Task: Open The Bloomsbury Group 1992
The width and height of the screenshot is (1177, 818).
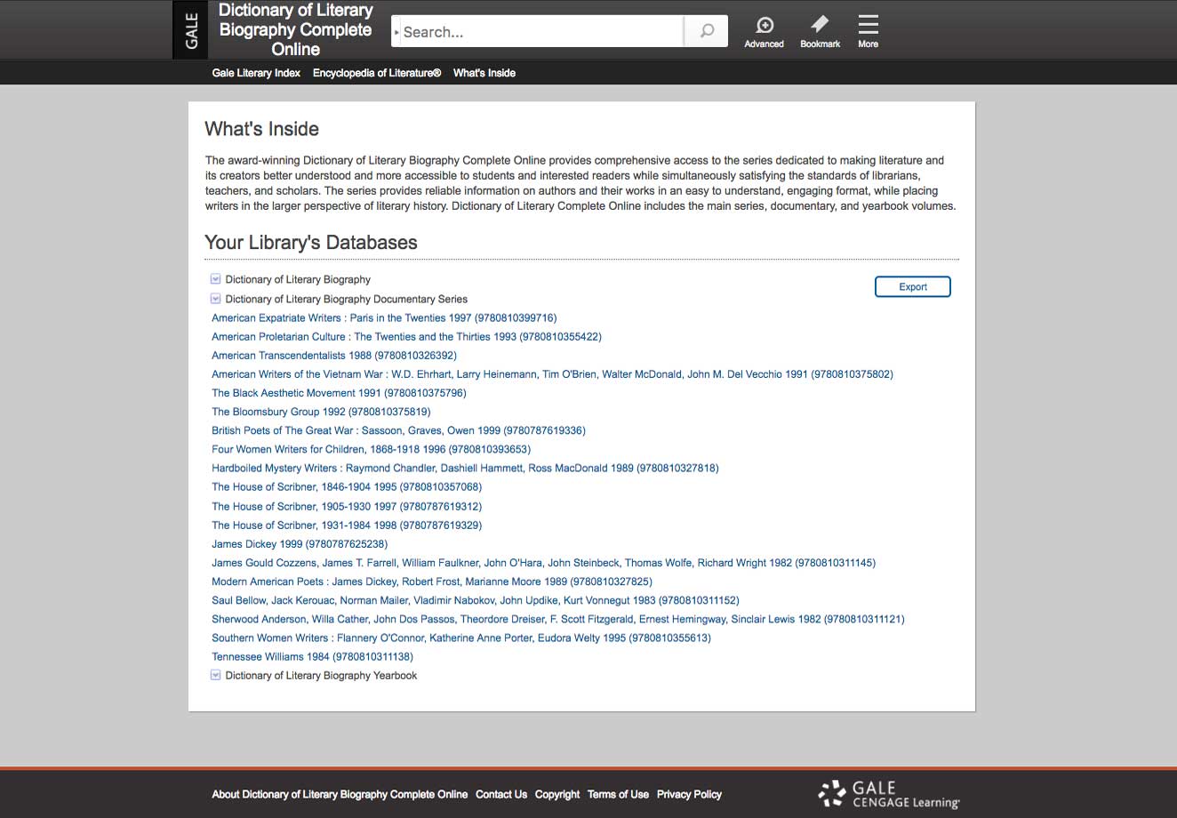Action: (321, 412)
